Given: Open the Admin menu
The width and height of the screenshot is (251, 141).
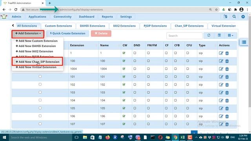Looking at the screenshot, I should (x=16, y=16).
